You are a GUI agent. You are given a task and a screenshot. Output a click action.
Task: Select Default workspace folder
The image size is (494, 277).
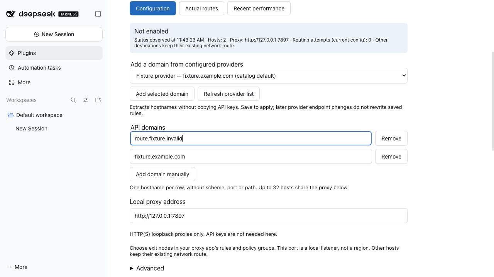54,115
